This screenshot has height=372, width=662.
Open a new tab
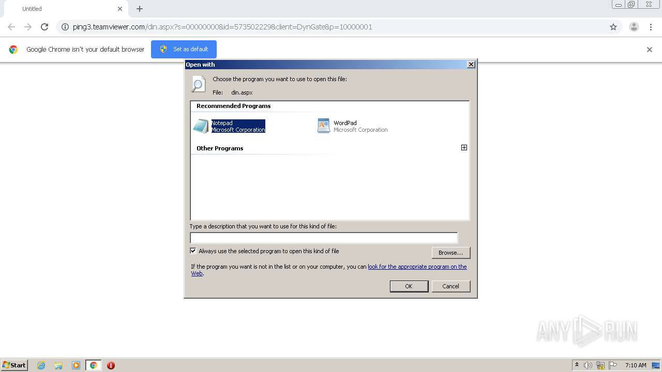140,9
